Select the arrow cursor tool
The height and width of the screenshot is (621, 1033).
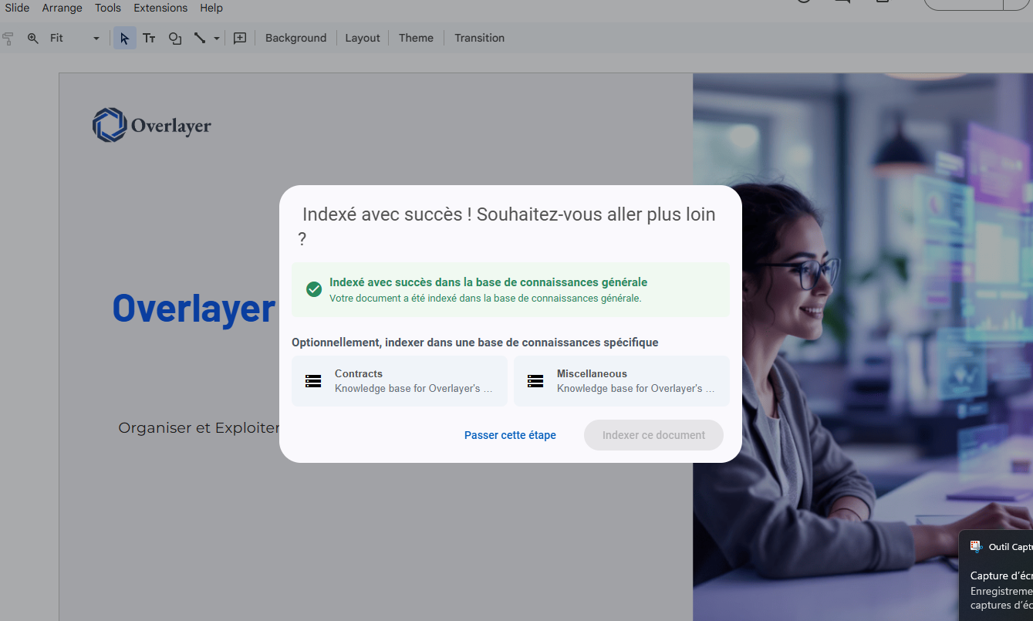(125, 38)
